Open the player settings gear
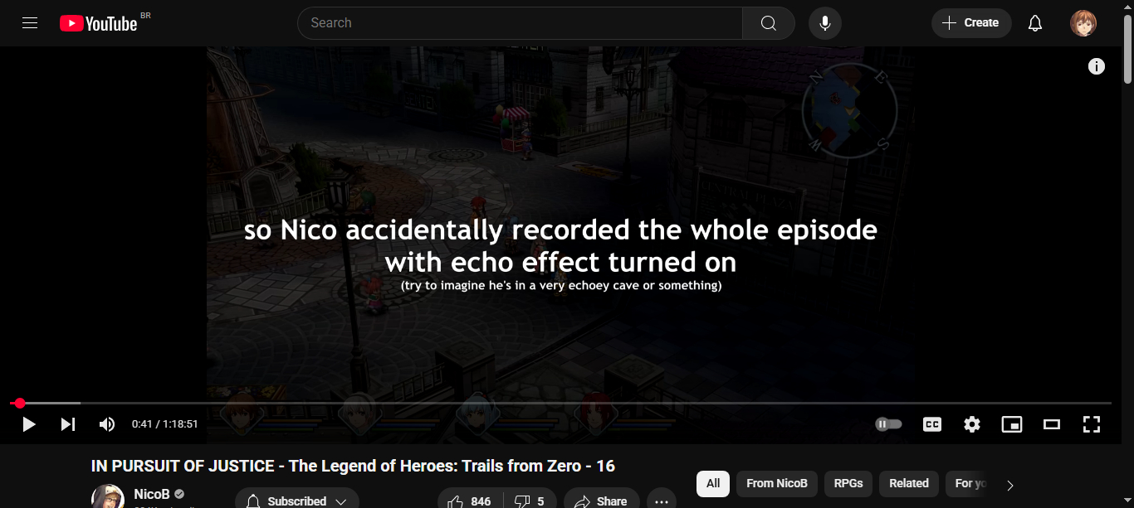 point(972,424)
